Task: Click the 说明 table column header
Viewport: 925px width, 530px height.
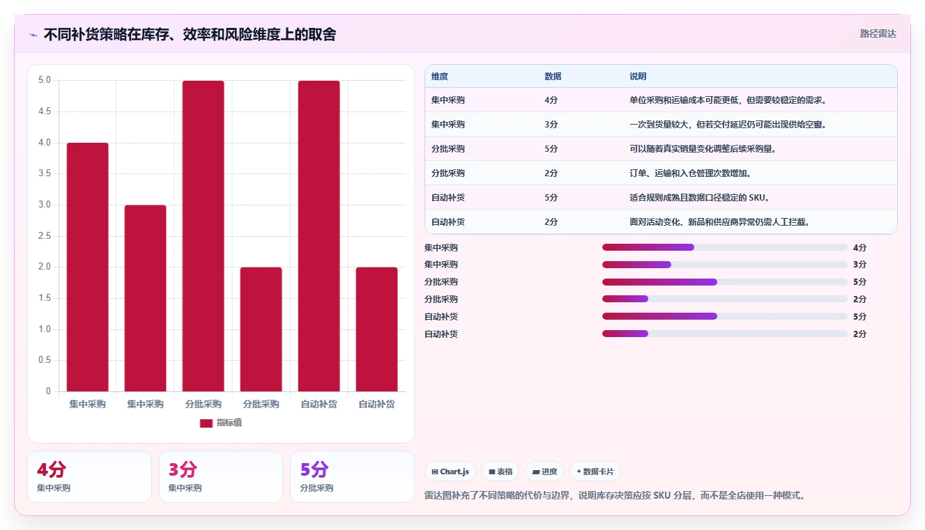Action: pyautogui.click(x=639, y=77)
